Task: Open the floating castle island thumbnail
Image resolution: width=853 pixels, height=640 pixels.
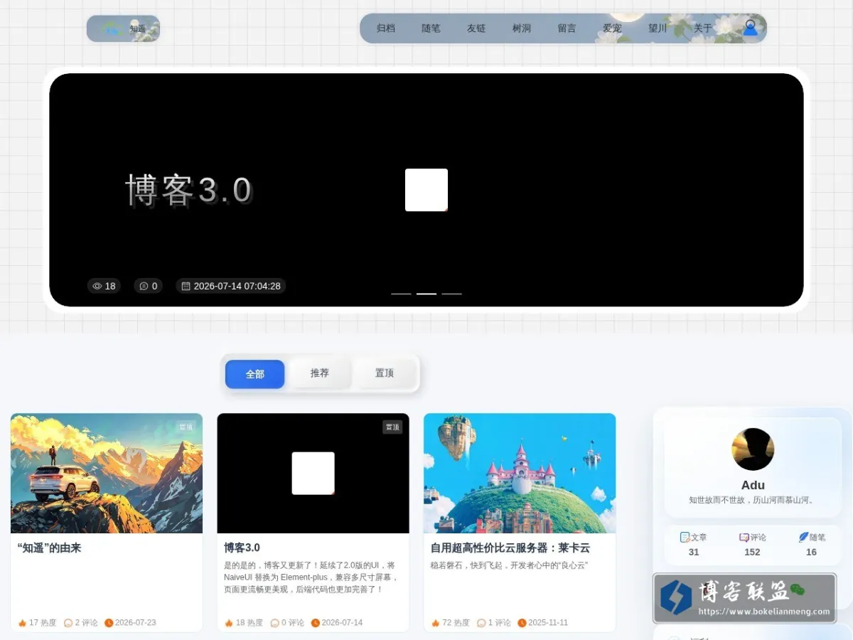Action: coord(520,474)
